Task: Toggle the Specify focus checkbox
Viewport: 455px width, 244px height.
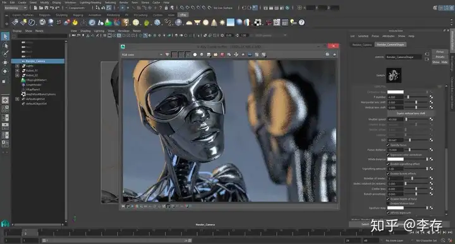Action: (388, 145)
